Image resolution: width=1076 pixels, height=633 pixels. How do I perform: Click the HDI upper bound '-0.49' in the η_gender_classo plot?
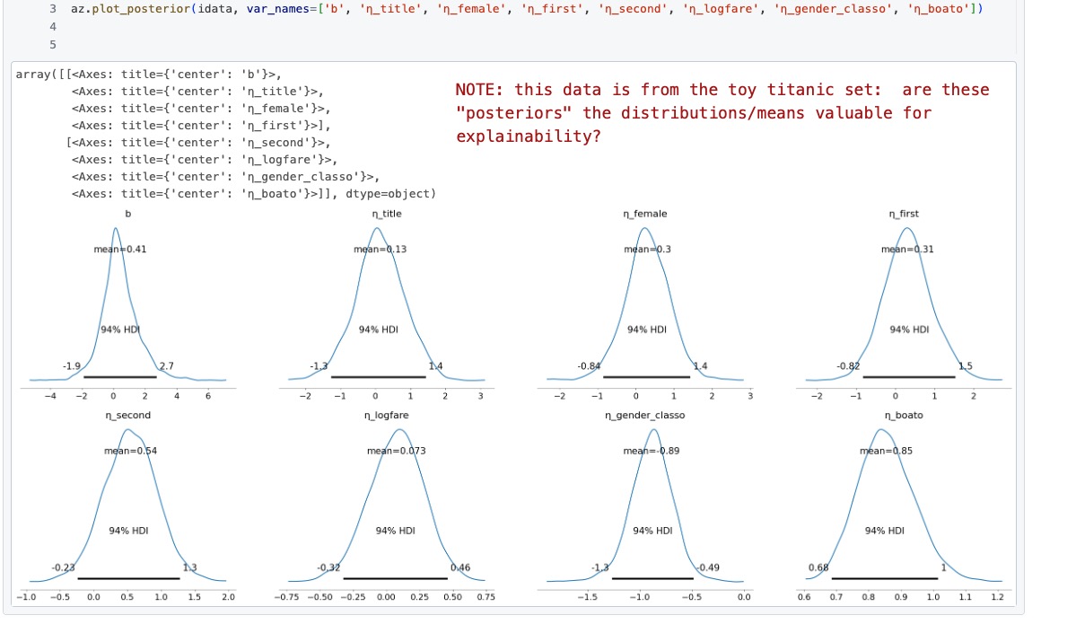(x=708, y=567)
